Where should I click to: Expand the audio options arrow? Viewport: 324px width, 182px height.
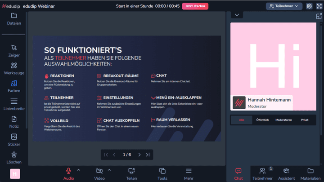tap(78, 170)
